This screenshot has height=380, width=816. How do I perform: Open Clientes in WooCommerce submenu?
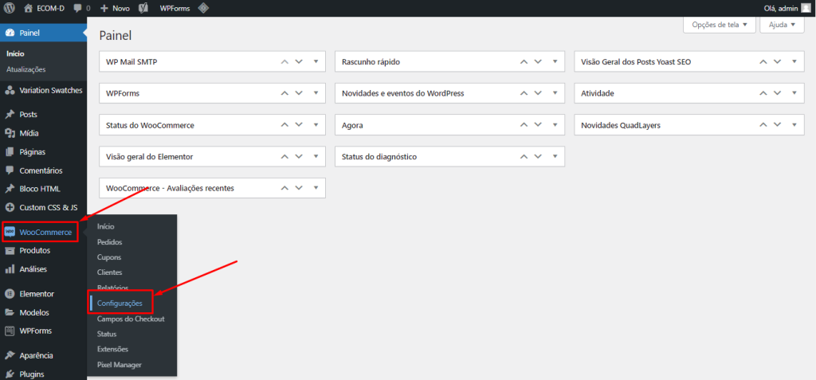110,272
